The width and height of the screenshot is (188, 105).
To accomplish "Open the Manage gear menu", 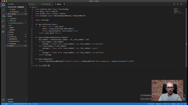I will point(3,100).
